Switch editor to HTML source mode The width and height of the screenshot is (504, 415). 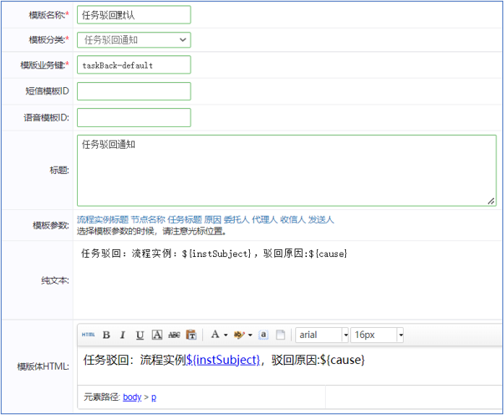pyautogui.click(x=88, y=335)
